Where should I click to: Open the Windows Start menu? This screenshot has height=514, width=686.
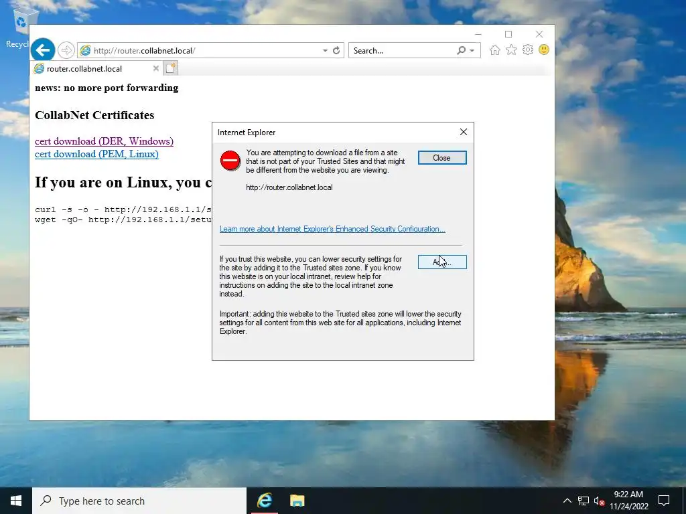pos(16,501)
